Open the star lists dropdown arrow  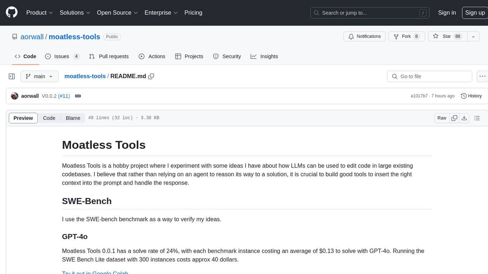(473, 37)
